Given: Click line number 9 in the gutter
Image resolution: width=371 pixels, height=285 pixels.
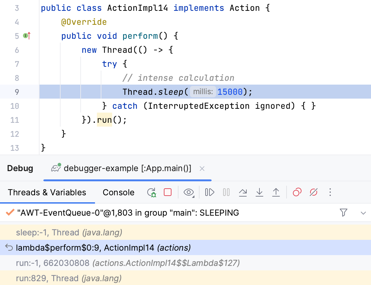Looking at the screenshot, I should (17, 92).
